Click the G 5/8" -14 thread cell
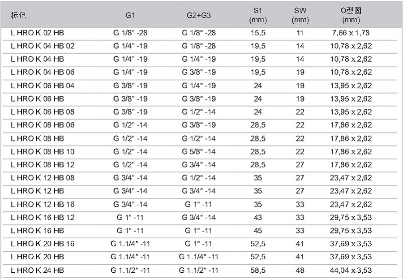 tap(199, 152)
